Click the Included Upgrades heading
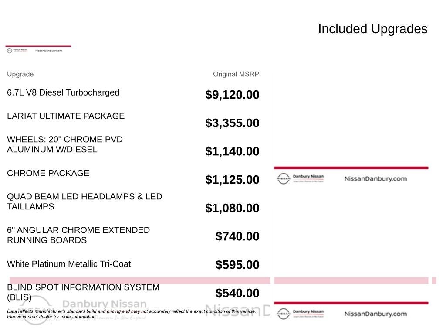The image size is (446, 335). 373,29
